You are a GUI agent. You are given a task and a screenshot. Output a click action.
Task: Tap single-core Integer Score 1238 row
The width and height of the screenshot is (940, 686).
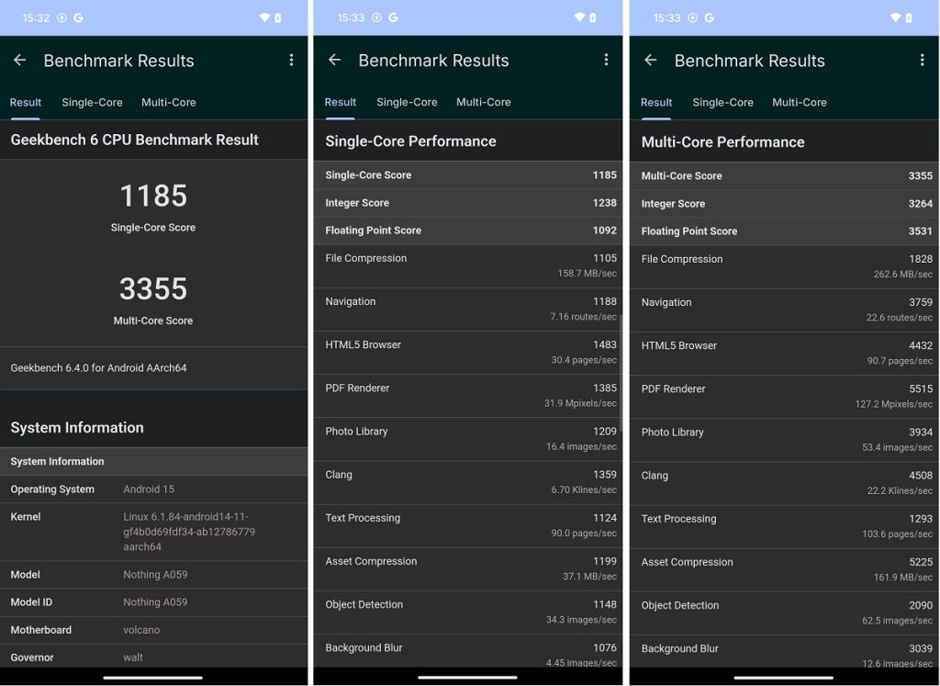pyautogui.click(x=467, y=203)
